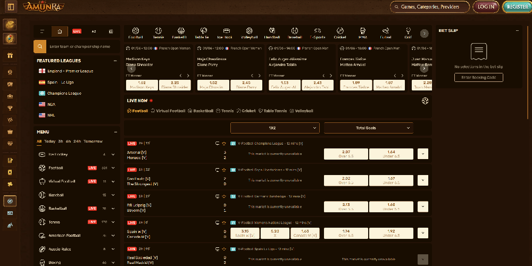The image size is (532, 266).
Task: Select the Cricket icon in sports carousel
Action: pyautogui.click(x=340, y=33)
